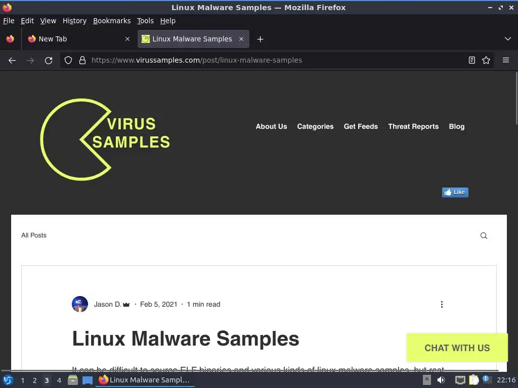Reload the current page
The image size is (518, 388).
click(x=49, y=61)
